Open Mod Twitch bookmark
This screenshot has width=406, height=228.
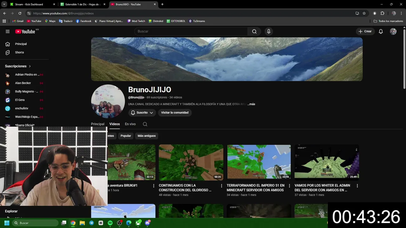[x=136, y=21]
